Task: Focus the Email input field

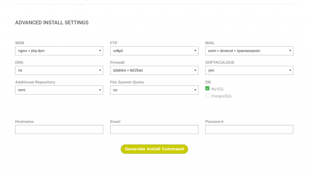Action: click(154, 129)
